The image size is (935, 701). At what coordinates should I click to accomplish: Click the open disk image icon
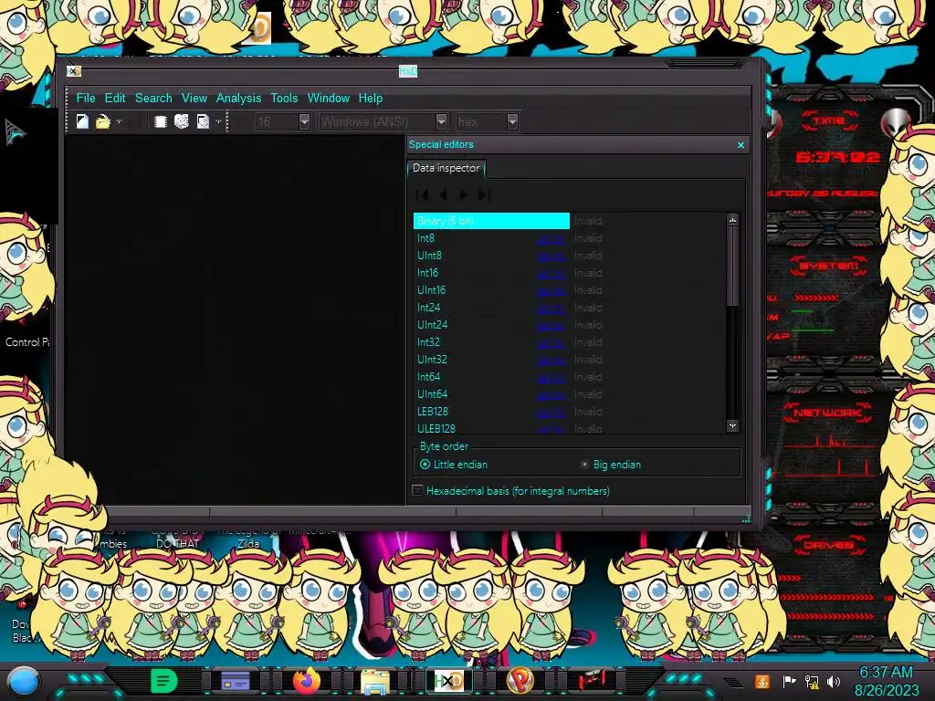point(203,121)
